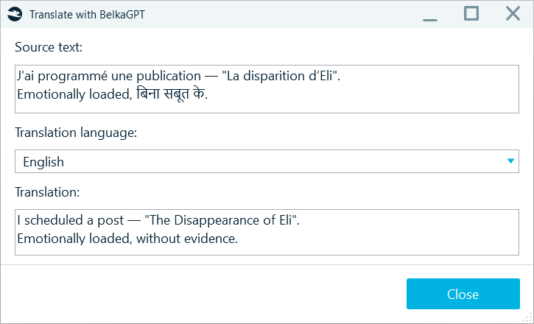Open the Translation language combo box showing English
Image resolution: width=534 pixels, height=324 pixels.
(x=267, y=161)
